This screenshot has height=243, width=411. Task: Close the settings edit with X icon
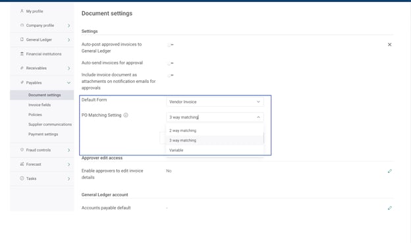point(389,45)
